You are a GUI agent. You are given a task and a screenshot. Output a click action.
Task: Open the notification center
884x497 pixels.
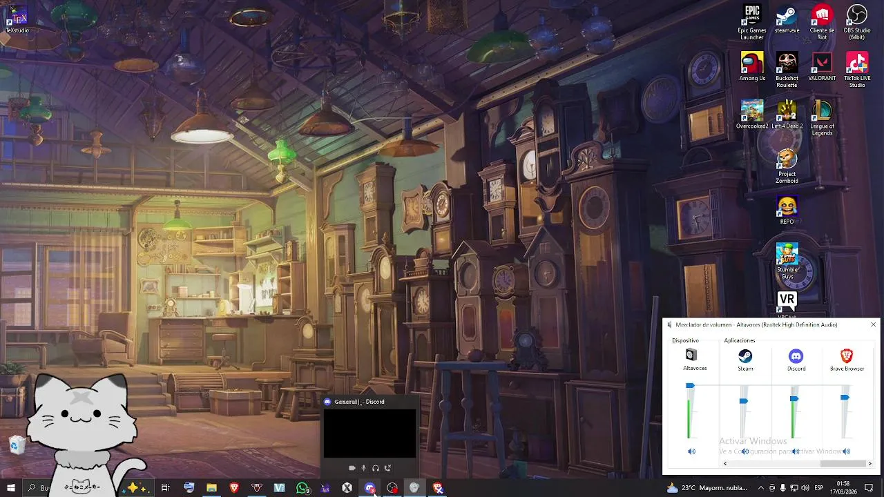click(x=869, y=488)
